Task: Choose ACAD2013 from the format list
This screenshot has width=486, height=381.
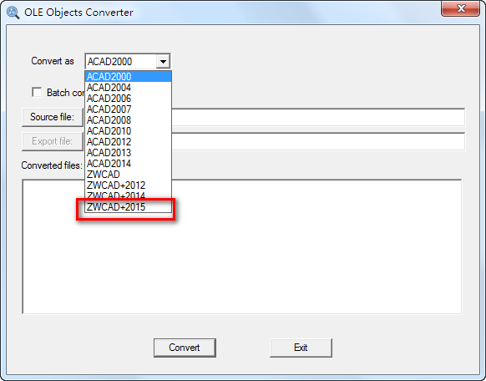Action: tap(128, 153)
